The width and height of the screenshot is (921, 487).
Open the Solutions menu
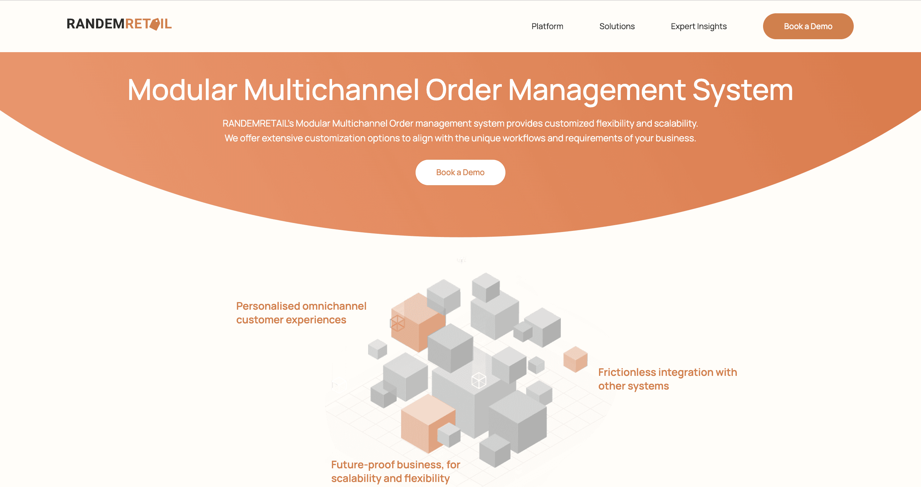pos(617,26)
